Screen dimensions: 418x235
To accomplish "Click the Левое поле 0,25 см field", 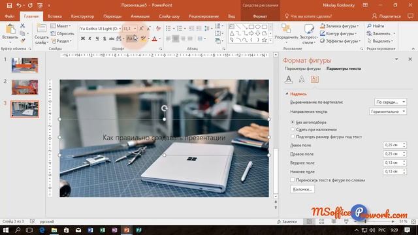I will click(x=394, y=145).
